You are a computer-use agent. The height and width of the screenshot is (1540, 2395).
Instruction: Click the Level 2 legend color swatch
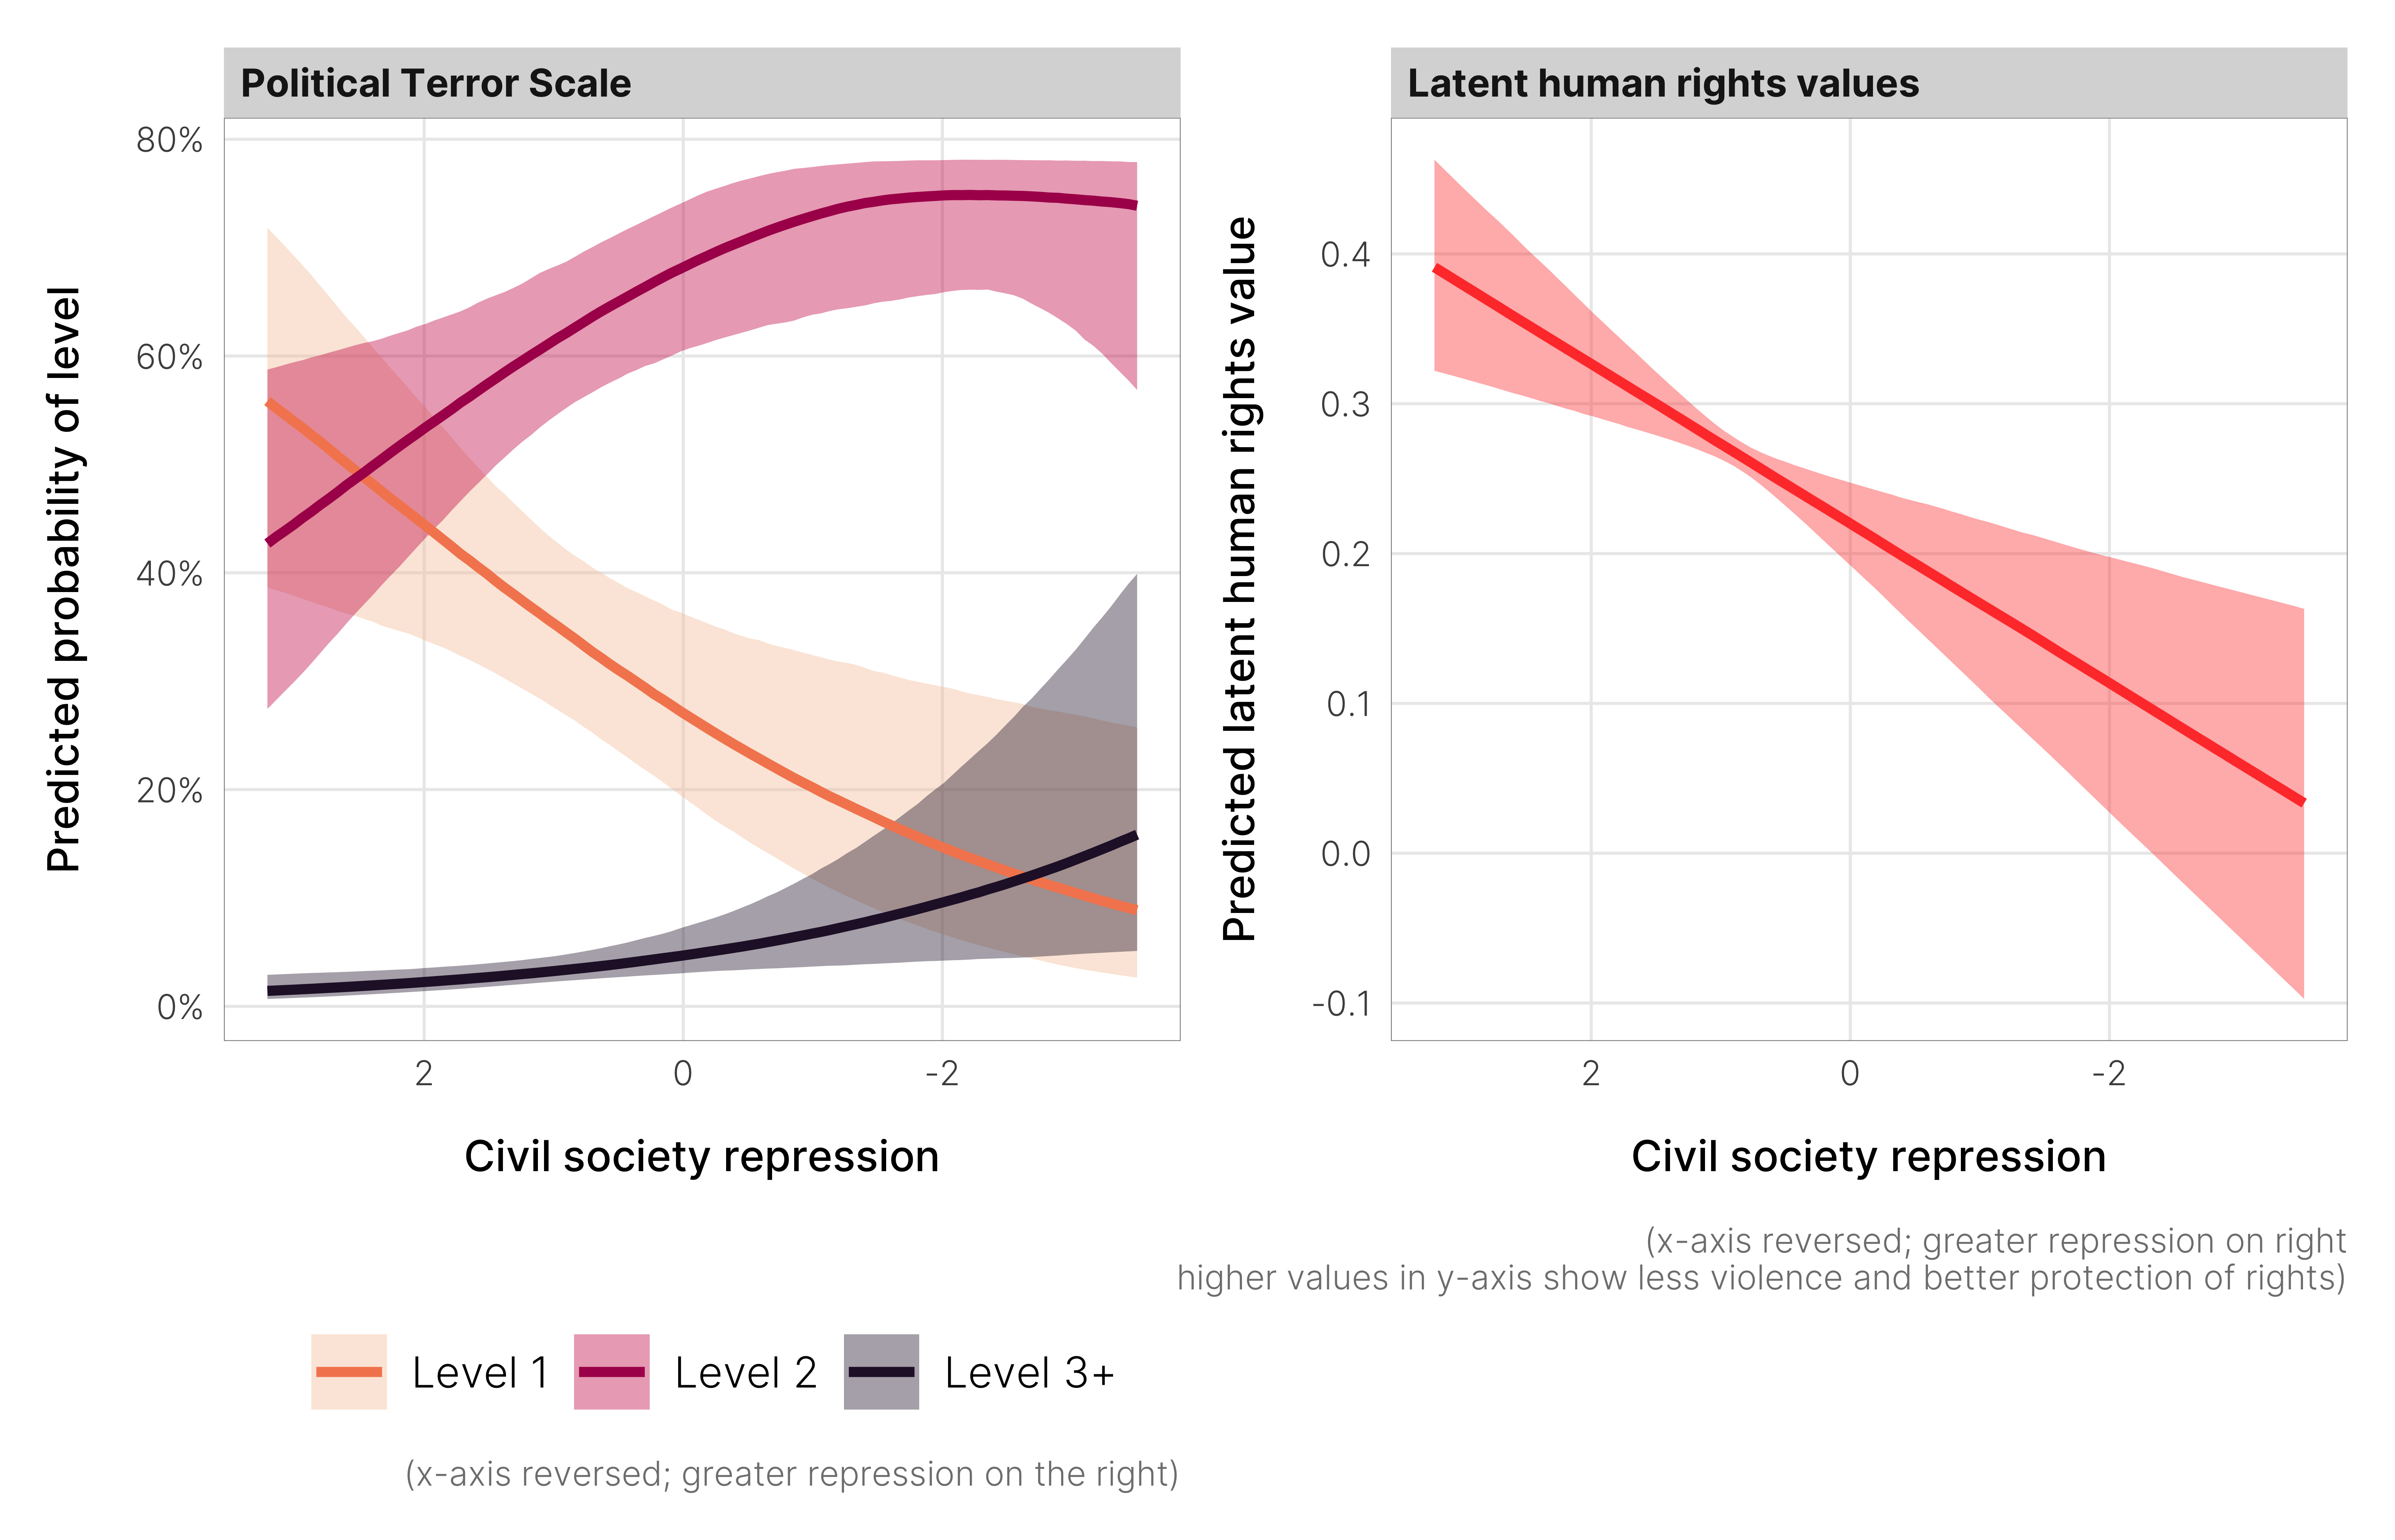(x=611, y=1371)
